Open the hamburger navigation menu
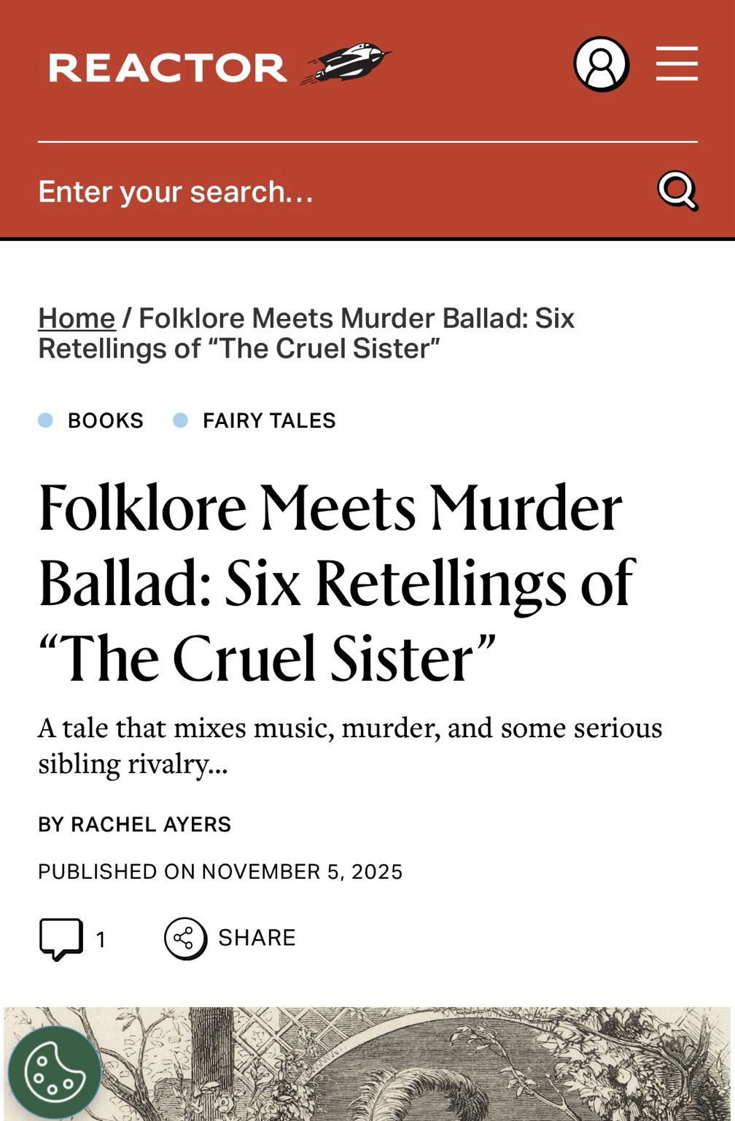 pyautogui.click(x=677, y=63)
